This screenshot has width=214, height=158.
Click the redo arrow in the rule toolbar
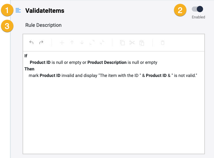(41, 43)
